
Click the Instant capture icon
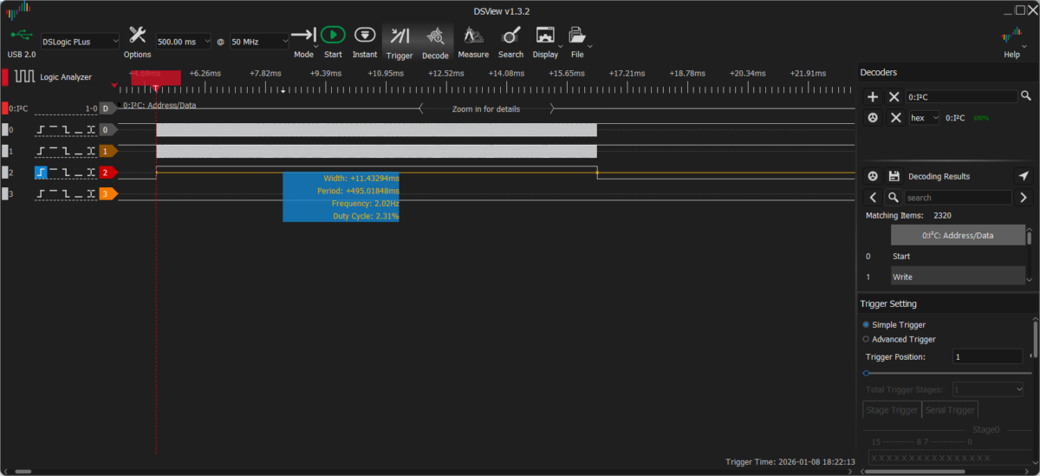click(365, 36)
